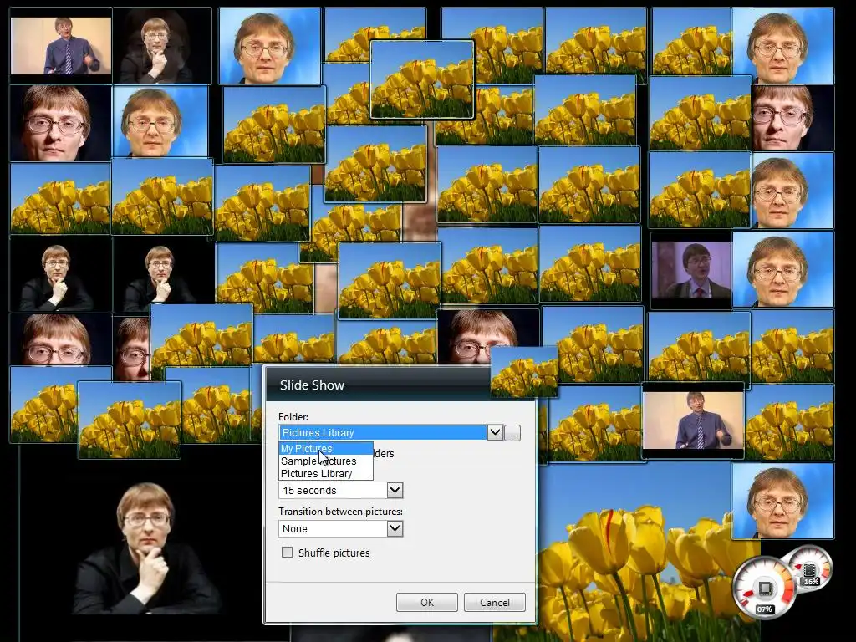Viewport: 856px width, 642px height.
Task: Confirm with the OK button
Action: click(427, 602)
